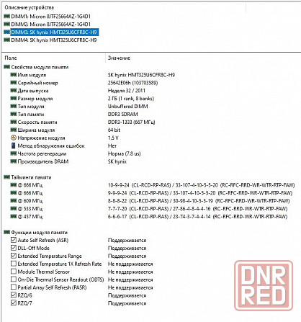
Task: Click icon next to 'Серийный номер'
Action: click(x=14, y=83)
